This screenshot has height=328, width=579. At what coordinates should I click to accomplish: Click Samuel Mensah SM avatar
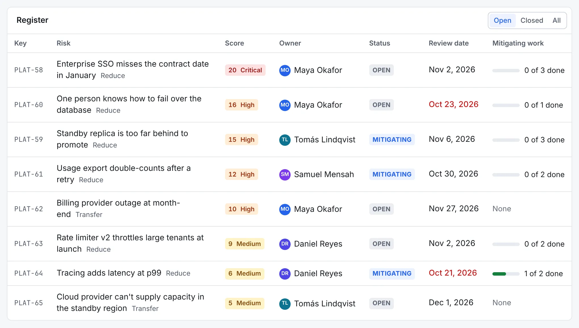click(285, 174)
